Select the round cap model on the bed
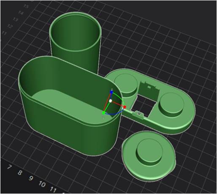217x194 pixels. click(149, 156)
